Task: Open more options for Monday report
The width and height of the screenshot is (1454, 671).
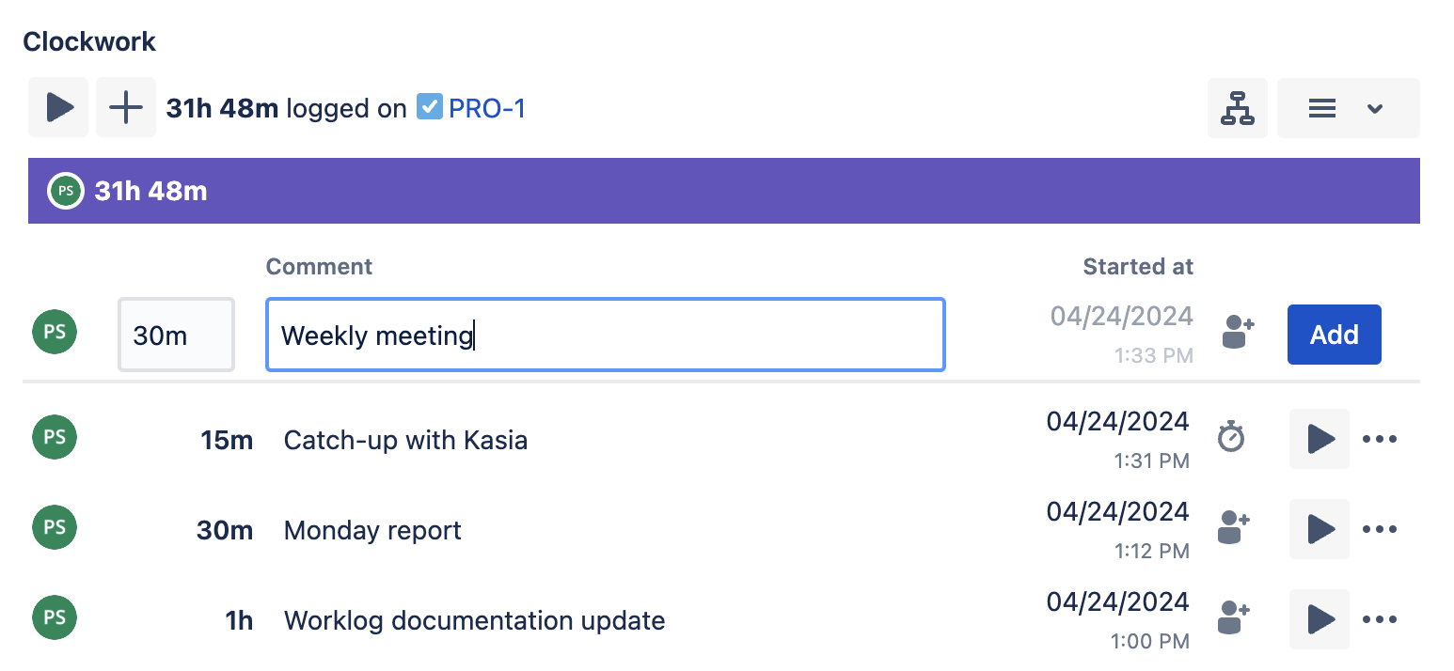Action: (1380, 529)
